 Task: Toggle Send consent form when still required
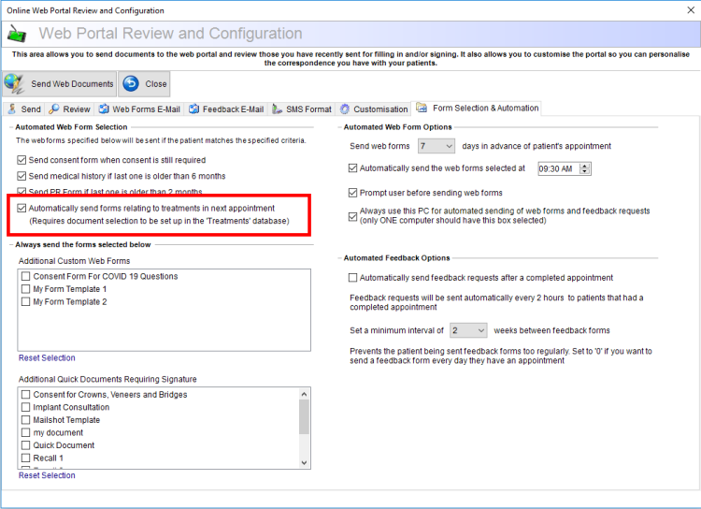pos(21,160)
